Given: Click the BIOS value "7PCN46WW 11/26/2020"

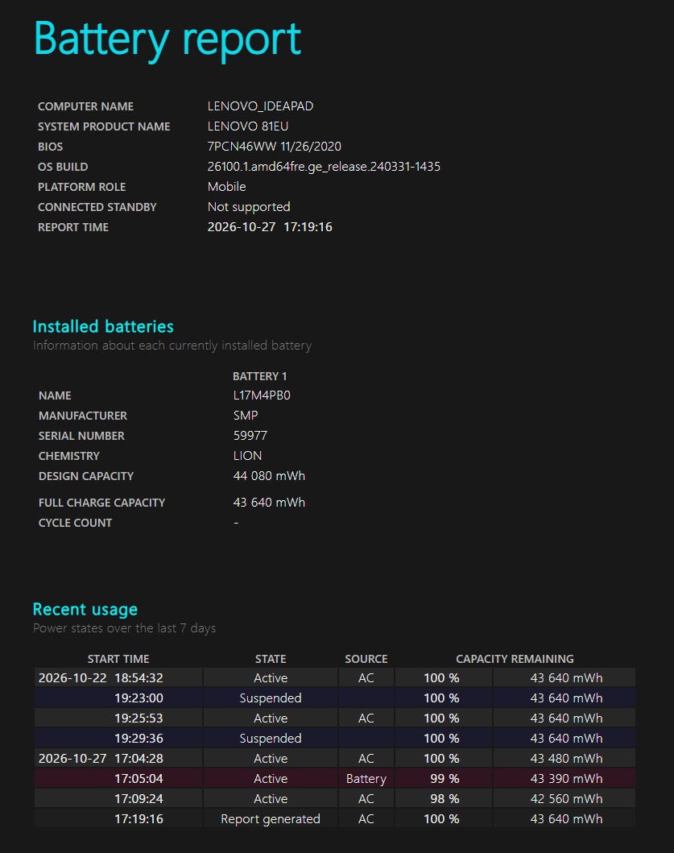Looking at the screenshot, I should 274,147.
